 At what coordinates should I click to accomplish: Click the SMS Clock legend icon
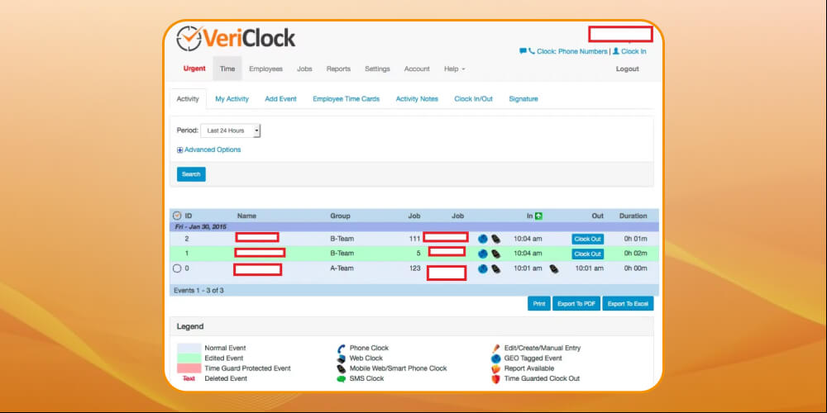pos(341,379)
